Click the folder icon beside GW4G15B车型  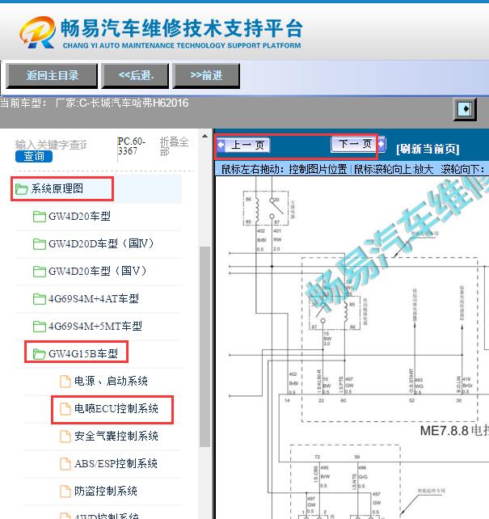pyautogui.click(x=40, y=354)
